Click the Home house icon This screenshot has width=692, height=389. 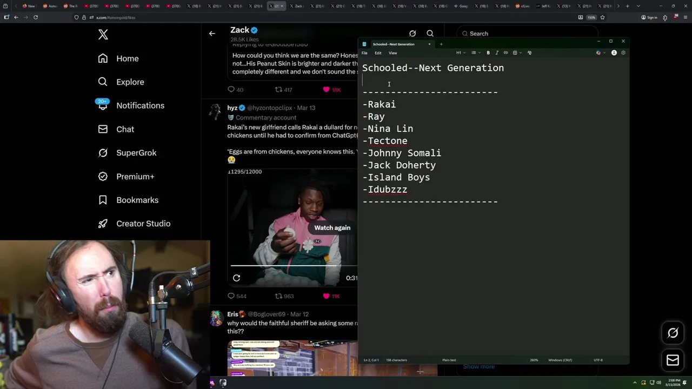pyautogui.click(x=103, y=58)
